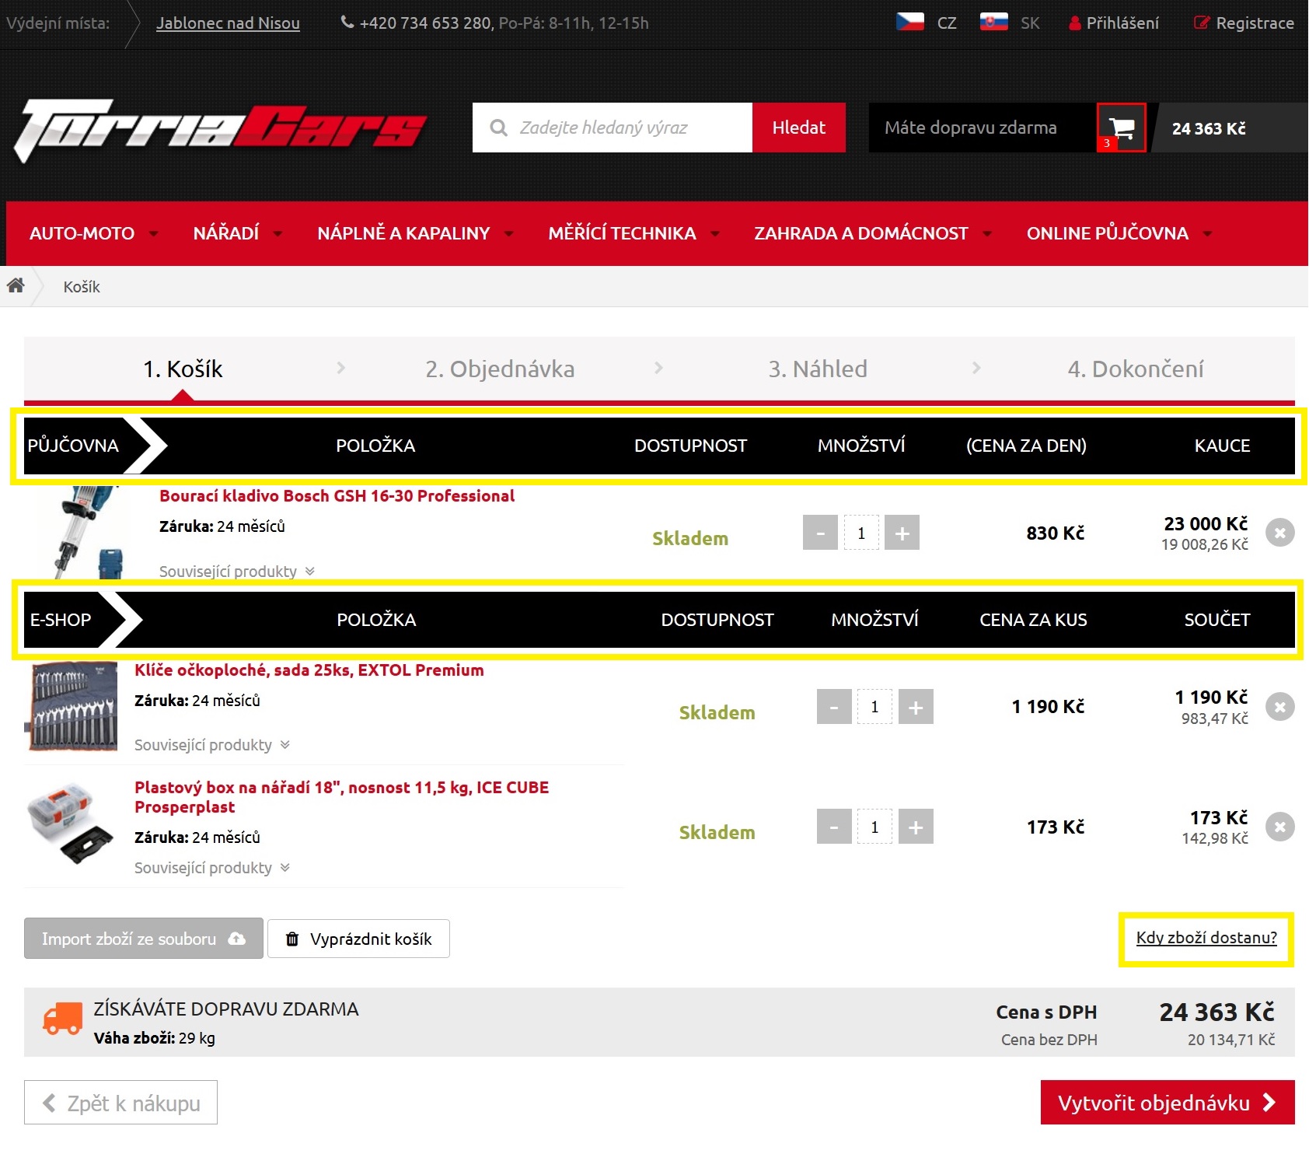
Task: Click Vyprázdnit košík button
Action: pos(358,939)
